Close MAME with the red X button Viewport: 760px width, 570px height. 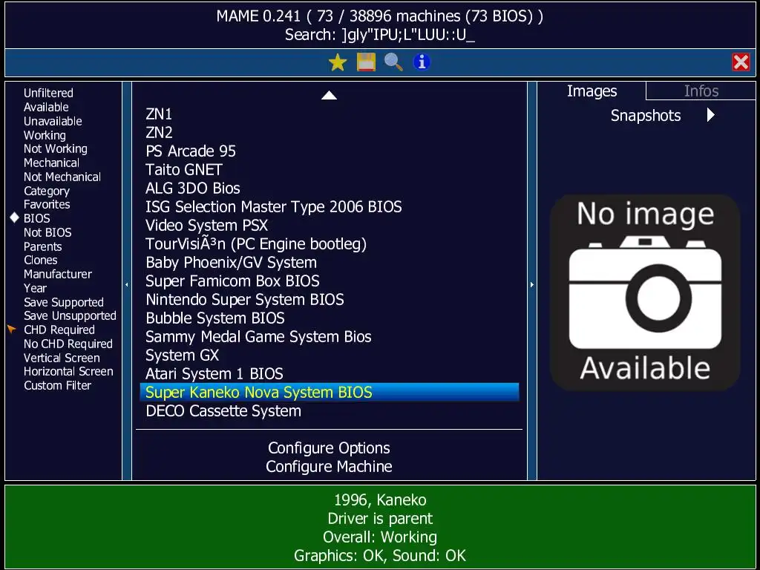click(x=741, y=62)
